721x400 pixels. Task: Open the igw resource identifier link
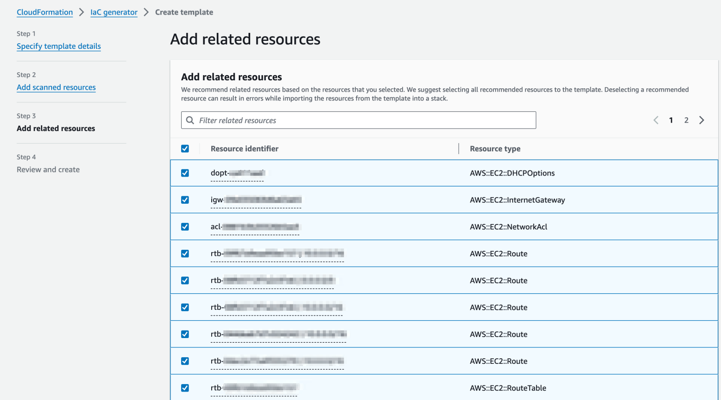click(256, 200)
